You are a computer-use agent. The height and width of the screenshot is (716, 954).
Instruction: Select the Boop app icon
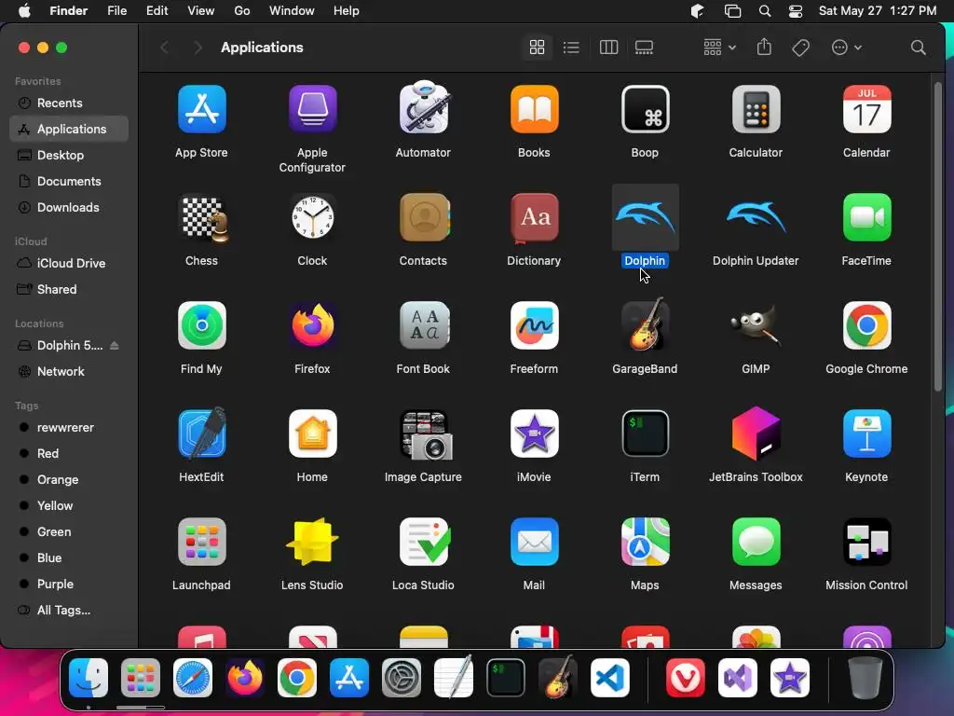(x=645, y=110)
